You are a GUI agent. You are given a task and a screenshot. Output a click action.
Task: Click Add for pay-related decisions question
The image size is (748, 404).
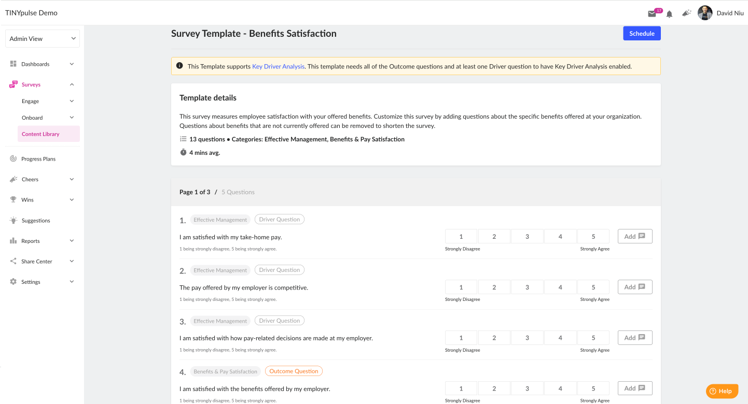coord(635,338)
